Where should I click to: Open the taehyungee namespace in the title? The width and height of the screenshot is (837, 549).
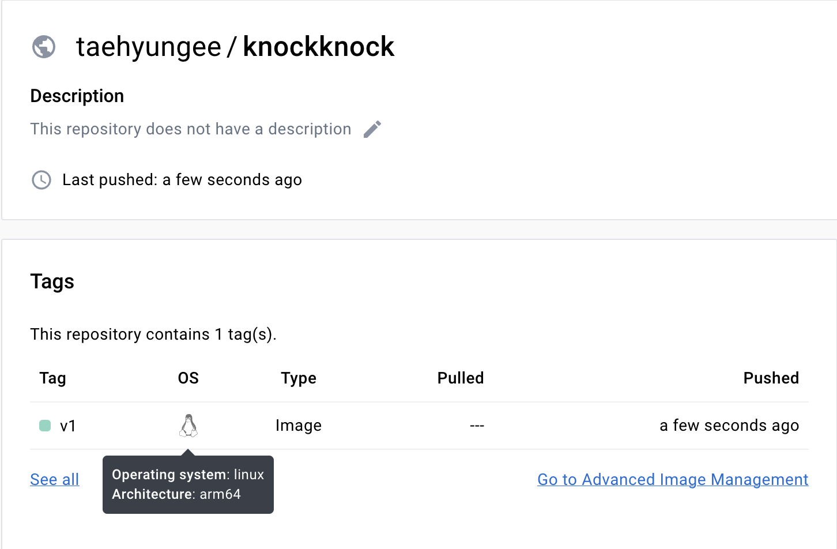click(x=149, y=47)
